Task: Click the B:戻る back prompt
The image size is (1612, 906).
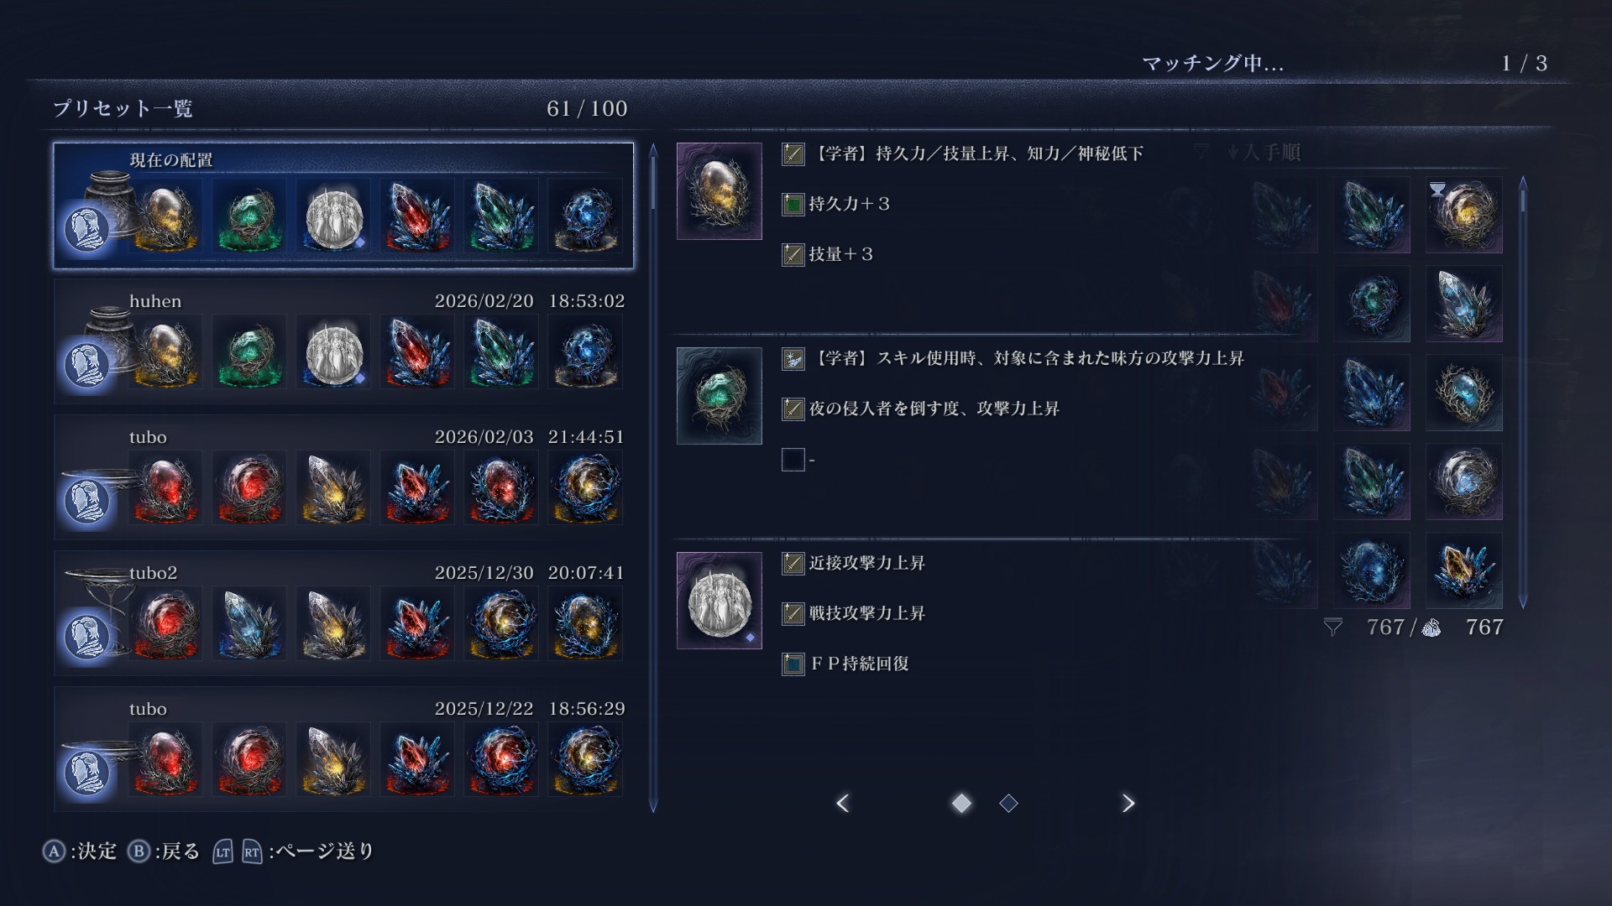Action: 164,851
